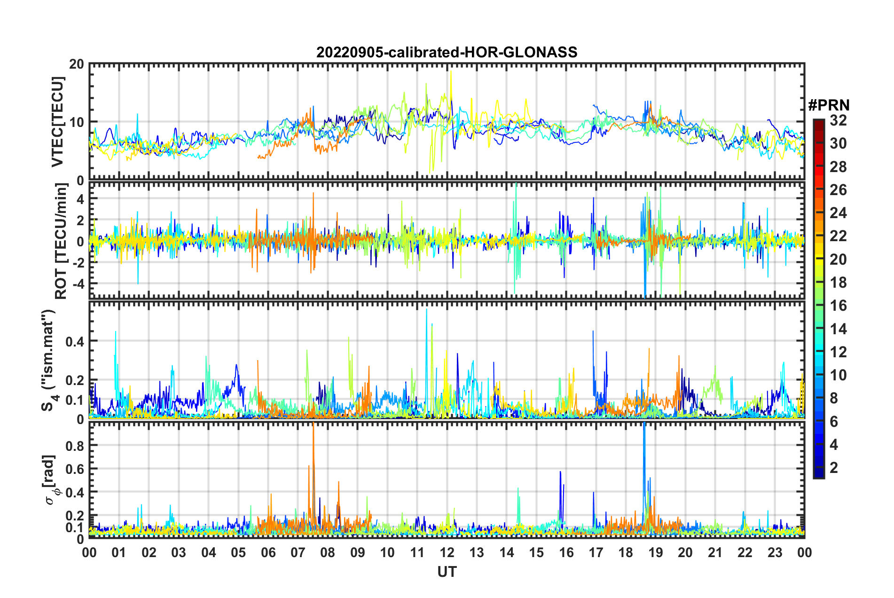This screenshot has width=894, height=598.
Task: Click colorbar tick label 16
Action: click(838, 306)
